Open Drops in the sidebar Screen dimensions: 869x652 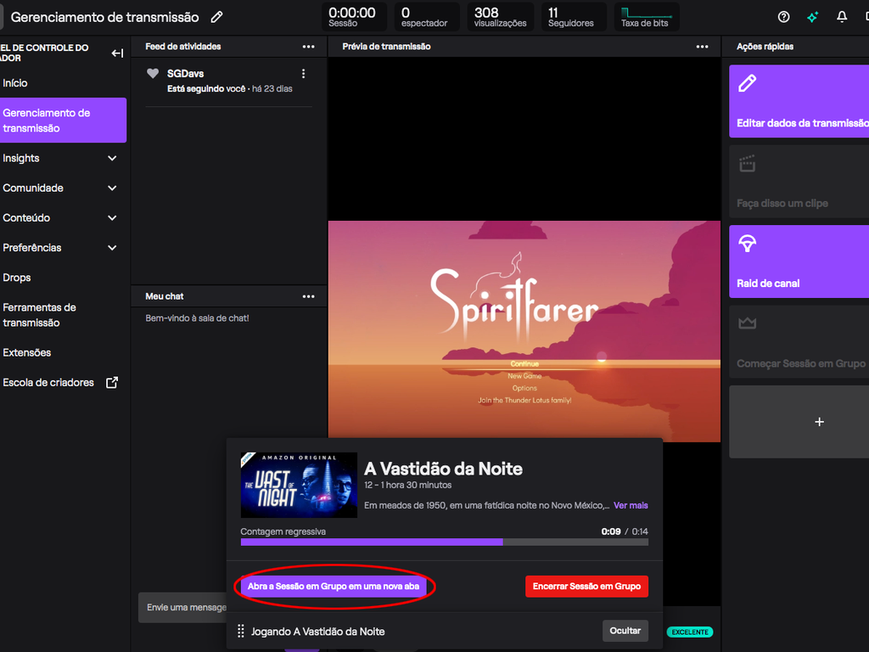pyautogui.click(x=17, y=278)
